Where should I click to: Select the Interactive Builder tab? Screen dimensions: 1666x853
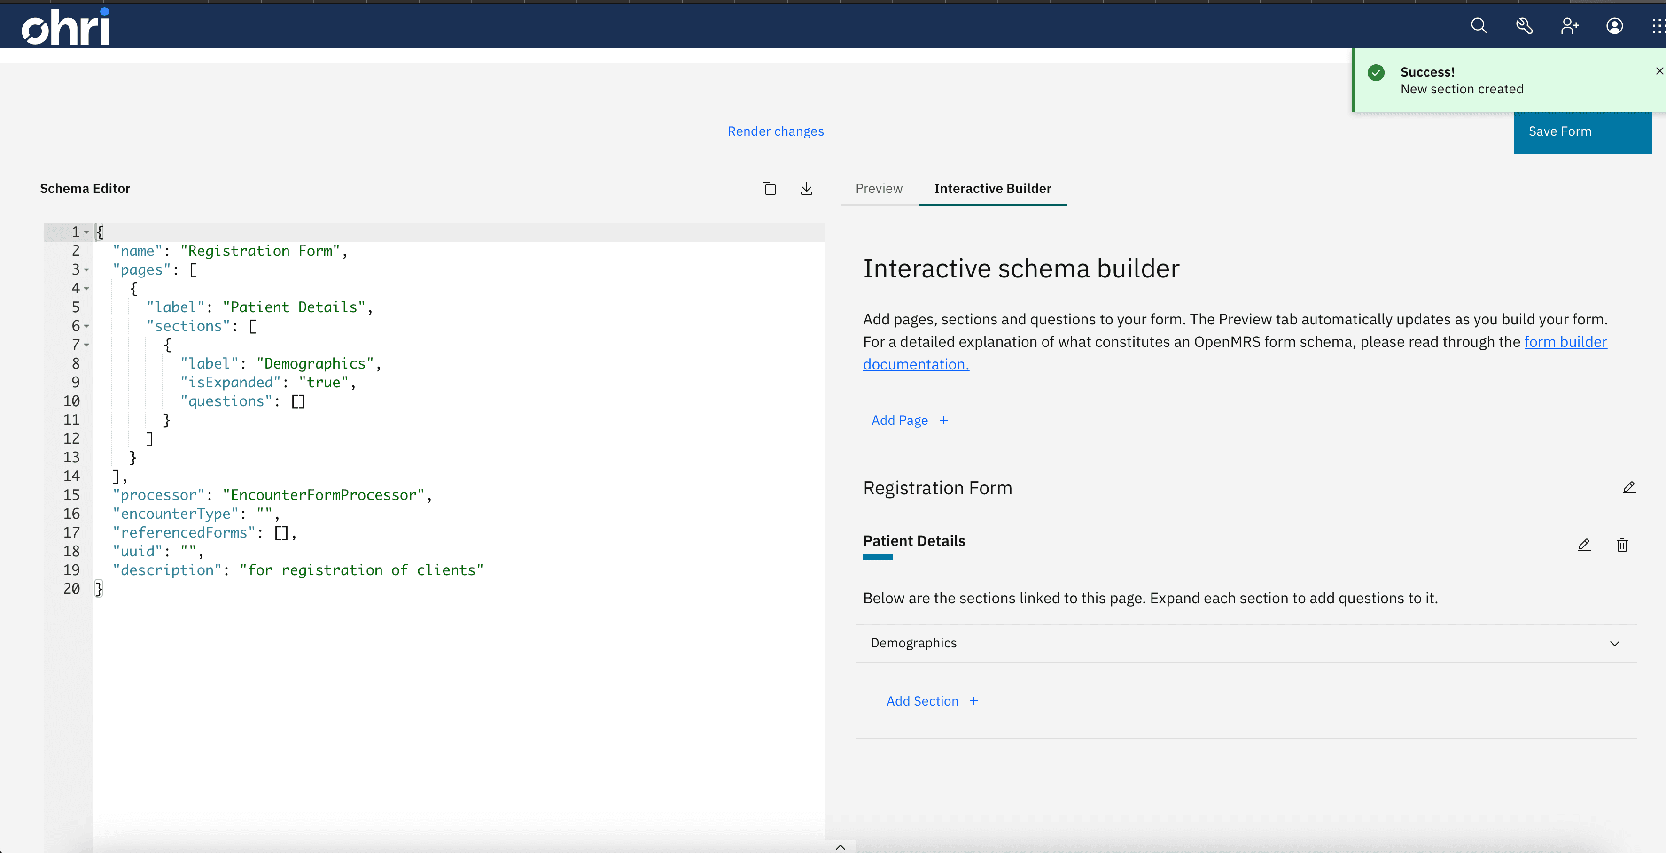tap(992, 188)
